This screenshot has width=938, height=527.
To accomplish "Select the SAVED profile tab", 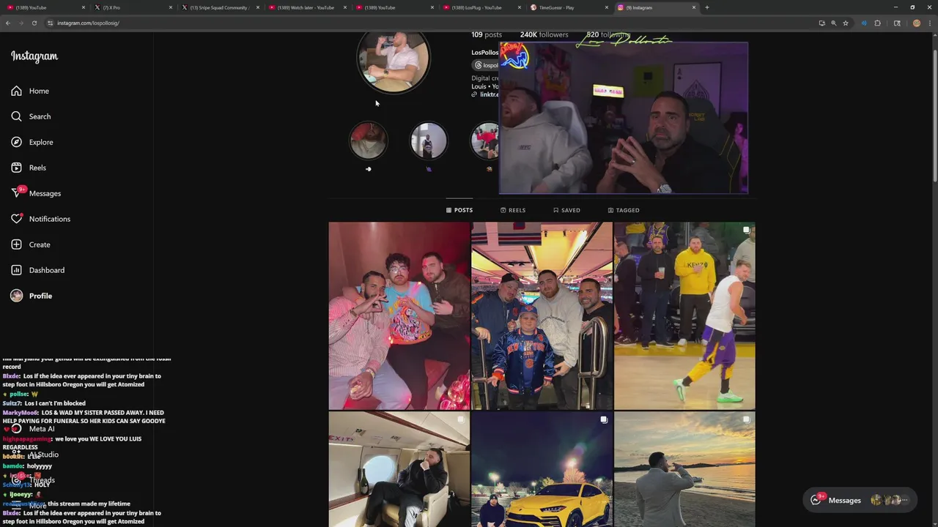I will 566,210.
